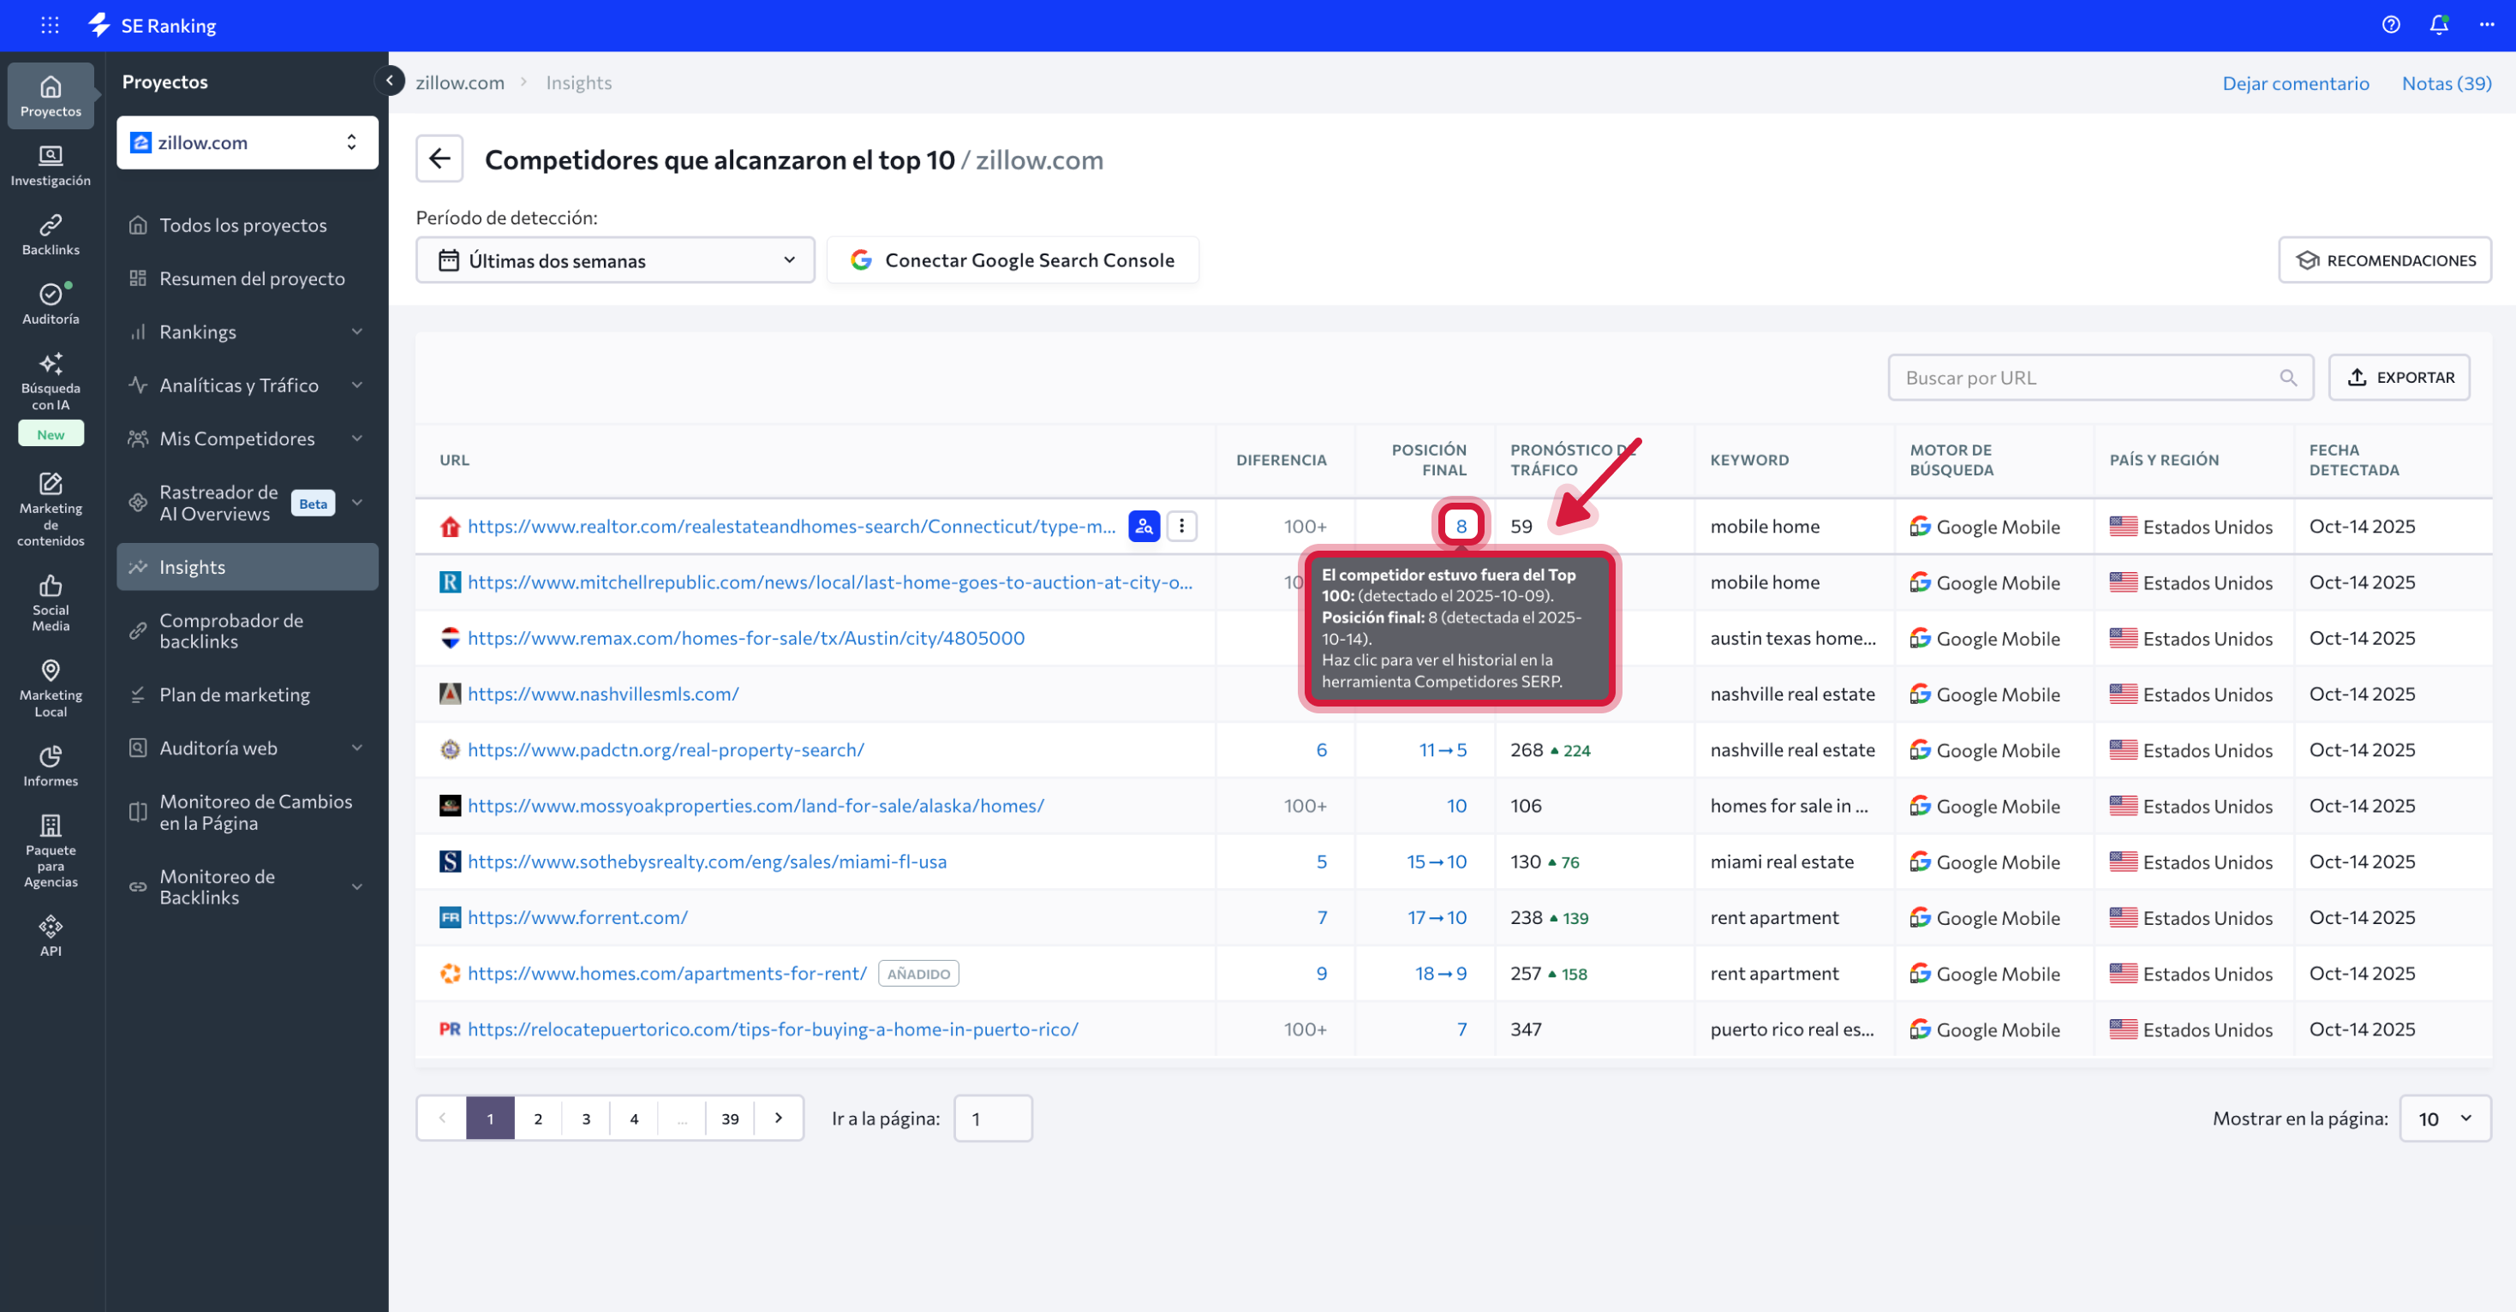Open the nashvillesmls.com URL link

(x=602, y=694)
